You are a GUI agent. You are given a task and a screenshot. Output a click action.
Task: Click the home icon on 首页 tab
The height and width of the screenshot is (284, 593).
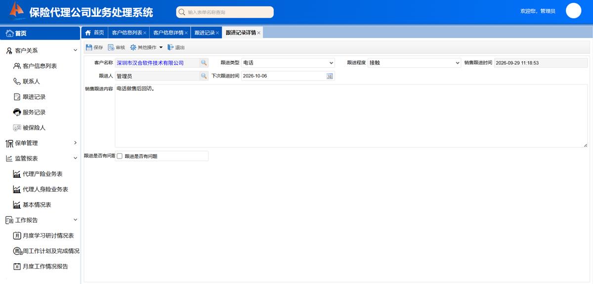coord(88,33)
